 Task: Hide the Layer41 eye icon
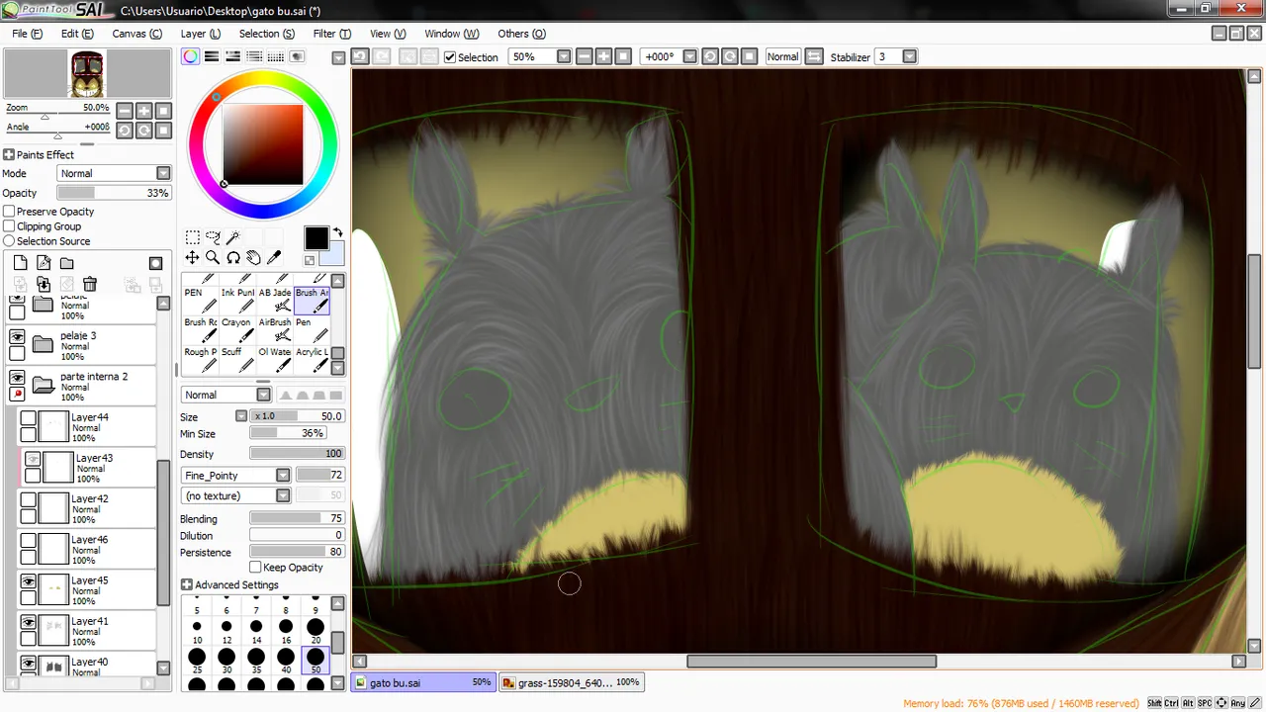[x=29, y=622]
